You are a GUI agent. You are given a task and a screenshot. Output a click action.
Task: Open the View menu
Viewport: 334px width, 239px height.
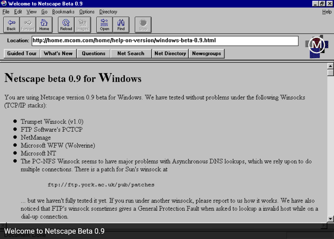31,12
